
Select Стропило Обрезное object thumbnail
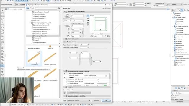50,58
